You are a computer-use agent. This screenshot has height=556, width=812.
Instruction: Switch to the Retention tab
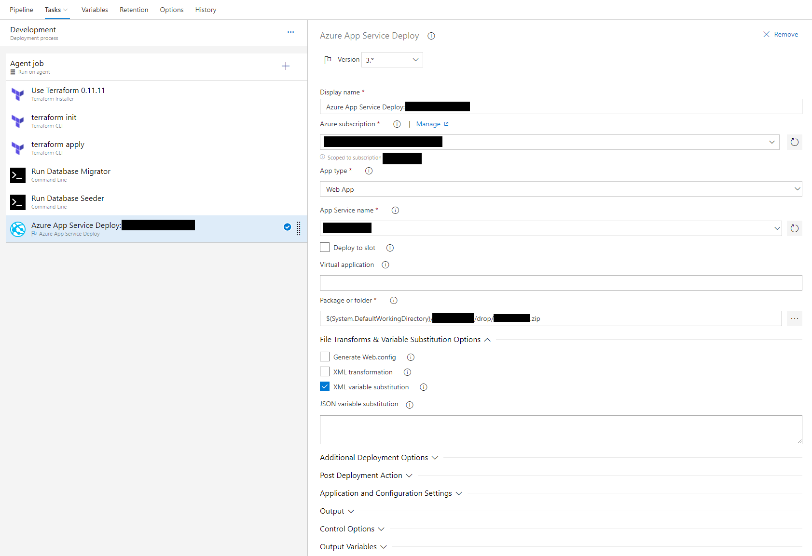click(x=134, y=10)
